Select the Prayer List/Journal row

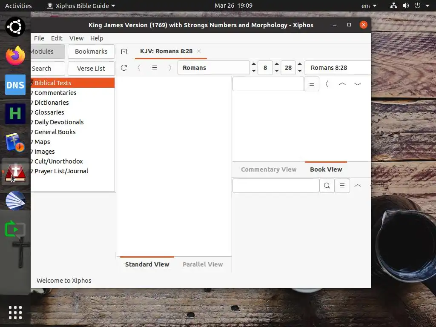pyautogui.click(x=72, y=171)
